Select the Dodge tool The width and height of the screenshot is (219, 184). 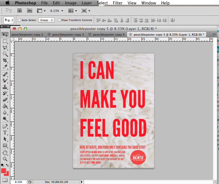(x=5, y=119)
